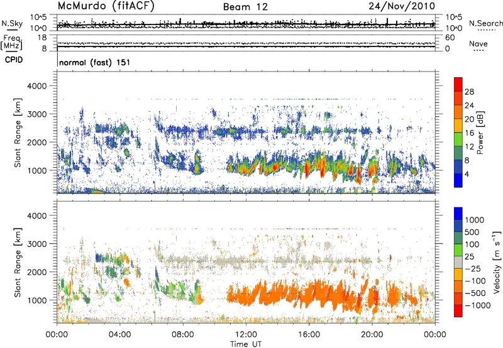This screenshot has height=348, width=503.
Task: Click the "20:00" time tick label
Action: pyautogui.click(x=372, y=335)
